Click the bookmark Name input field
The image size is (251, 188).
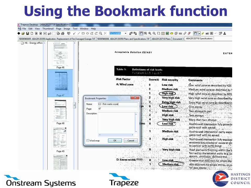point(118,104)
